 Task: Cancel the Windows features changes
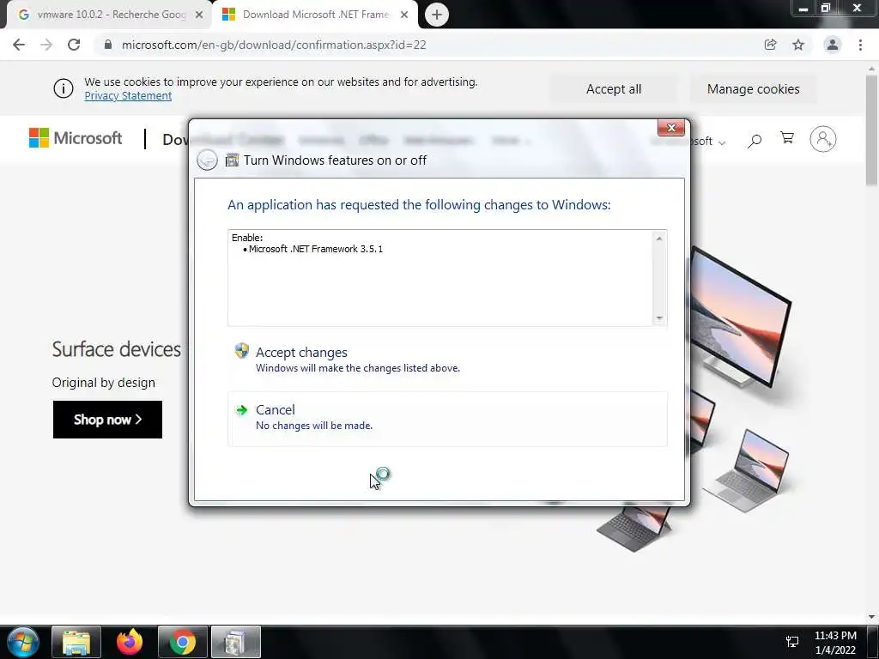pyautogui.click(x=446, y=419)
